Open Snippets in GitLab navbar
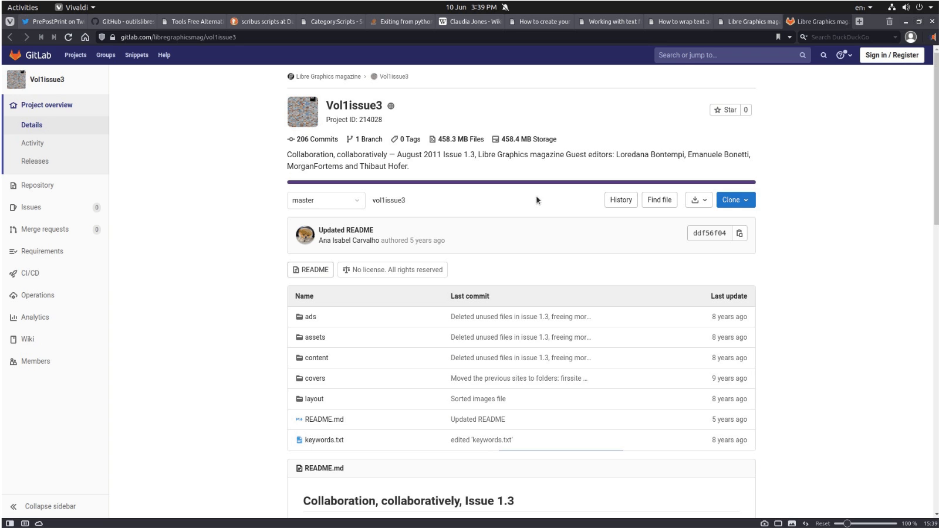 tap(136, 55)
